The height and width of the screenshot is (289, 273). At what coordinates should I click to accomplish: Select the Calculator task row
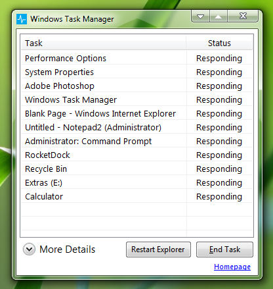pos(136,197)
